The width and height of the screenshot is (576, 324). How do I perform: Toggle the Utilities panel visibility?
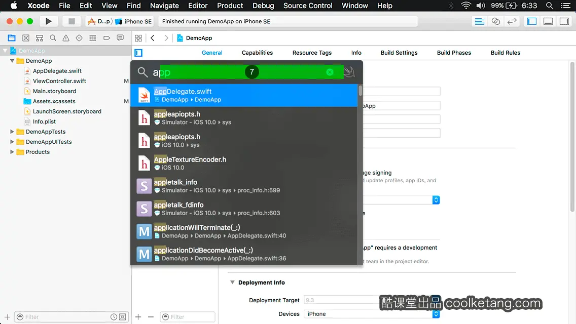[x=564, y=21]
